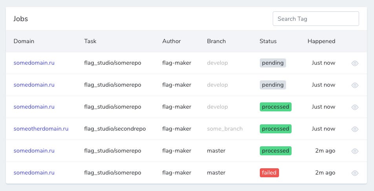
Task: Click flag_studio/secondrepo task name
Action: (x=115, y=129)
